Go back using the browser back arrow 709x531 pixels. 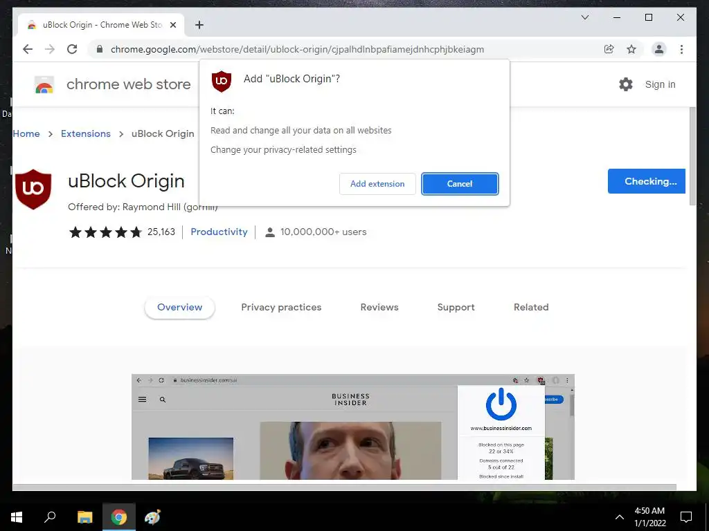coord(28,49)
